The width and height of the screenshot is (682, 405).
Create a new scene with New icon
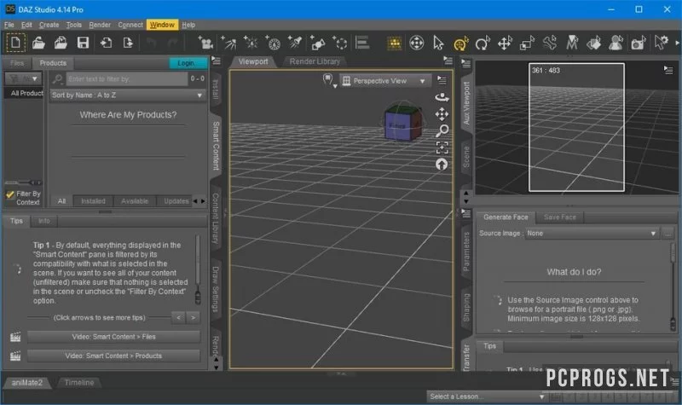(15, 43)
